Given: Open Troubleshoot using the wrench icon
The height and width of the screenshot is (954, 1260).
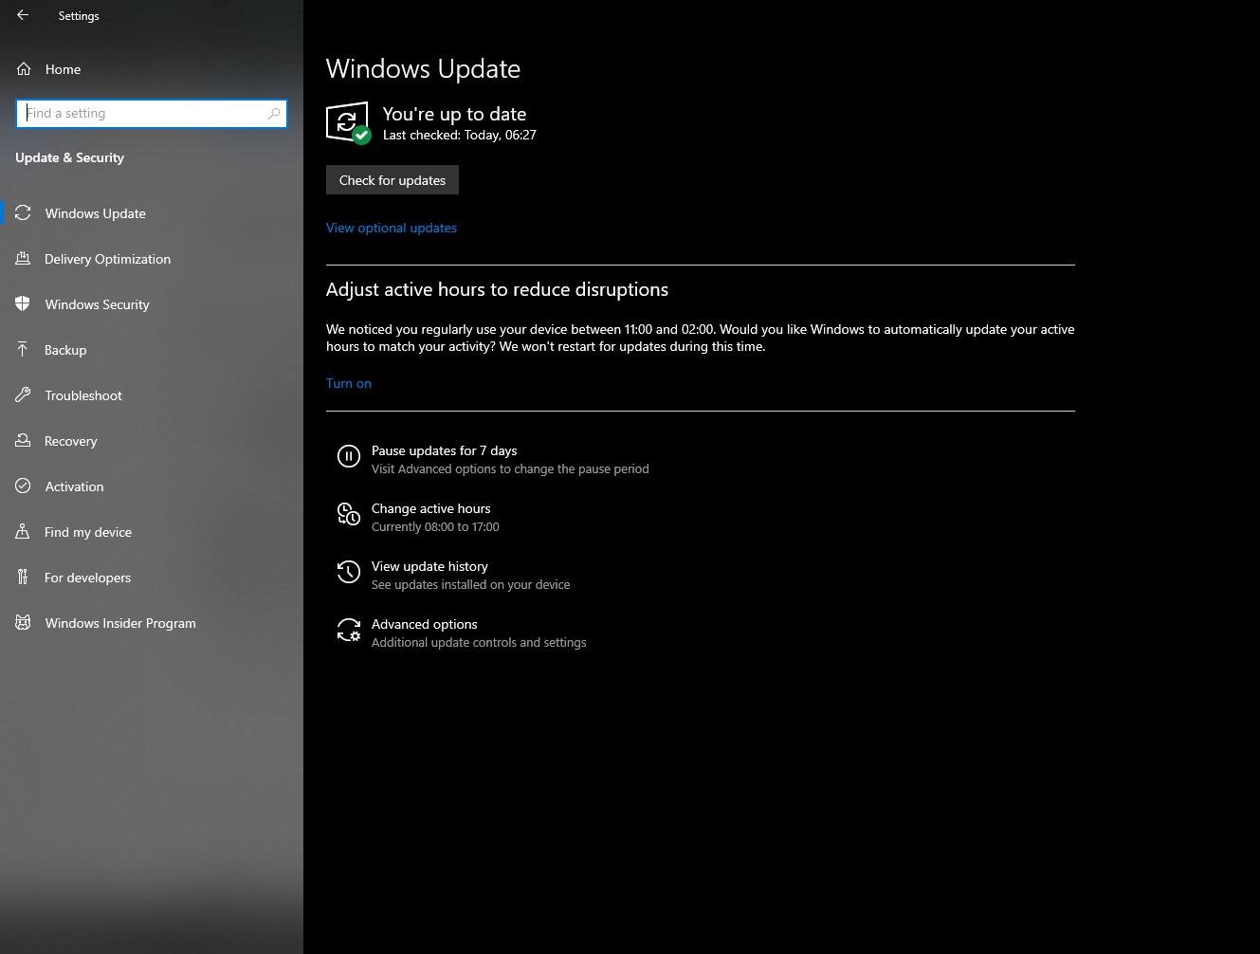Looking at the screenshot, I should (x=24, y=395).
